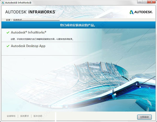This screenshot has width=157, height=122.
Task: Select the Autodesk® InfraWorks® product entry
Action: [29, 32]
